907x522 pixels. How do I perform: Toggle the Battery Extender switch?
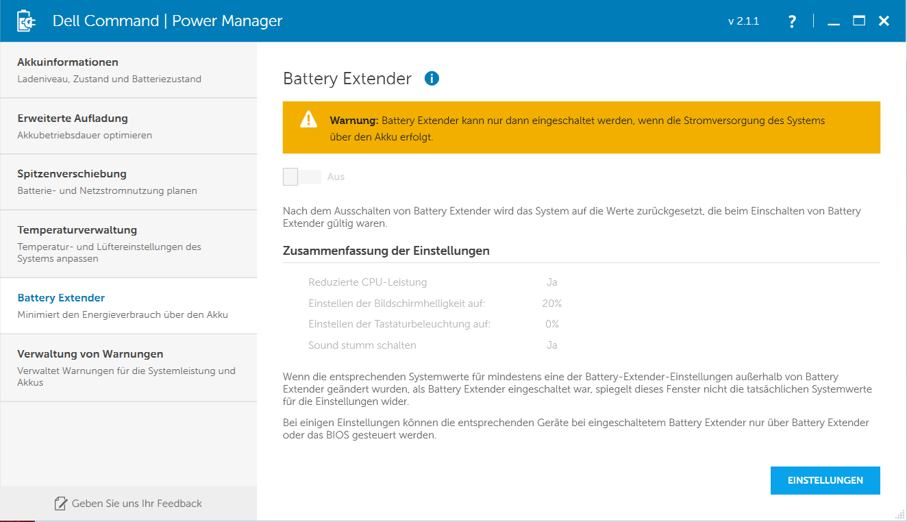point(301,177)
